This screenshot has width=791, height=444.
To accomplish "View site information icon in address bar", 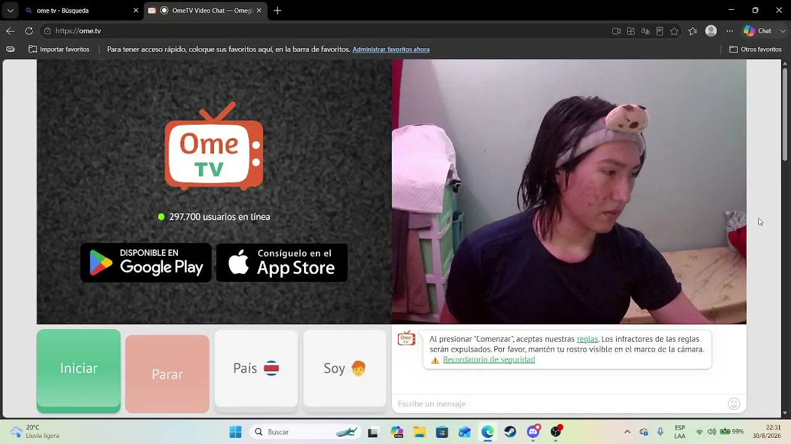I will tap(47, 31).
